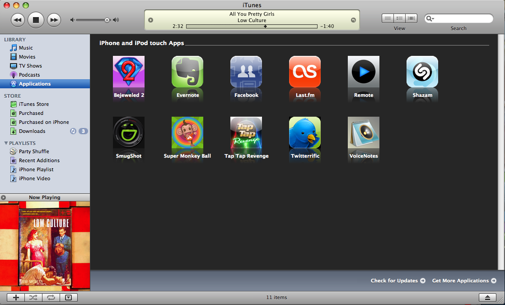Collapse the Playlists section triangle
The height and width of the screenshot is (305, 505).
point(6,143)
